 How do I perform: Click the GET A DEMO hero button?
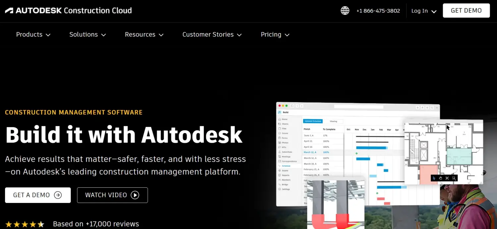38,195
